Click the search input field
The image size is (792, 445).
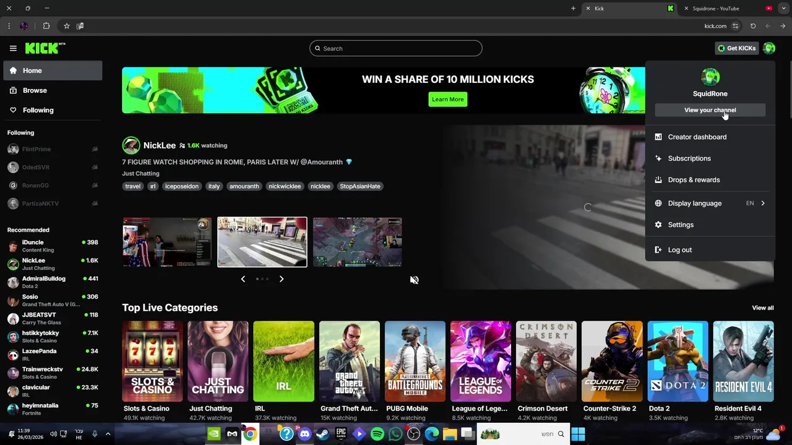point(395,48)
